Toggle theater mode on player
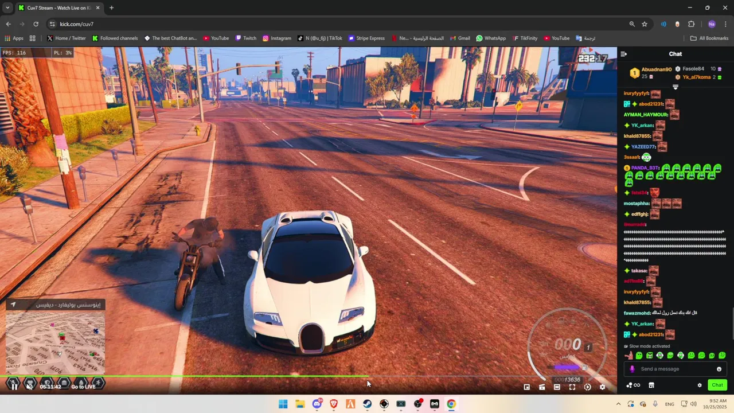This screenshot has width=734, height=413. 557,387
